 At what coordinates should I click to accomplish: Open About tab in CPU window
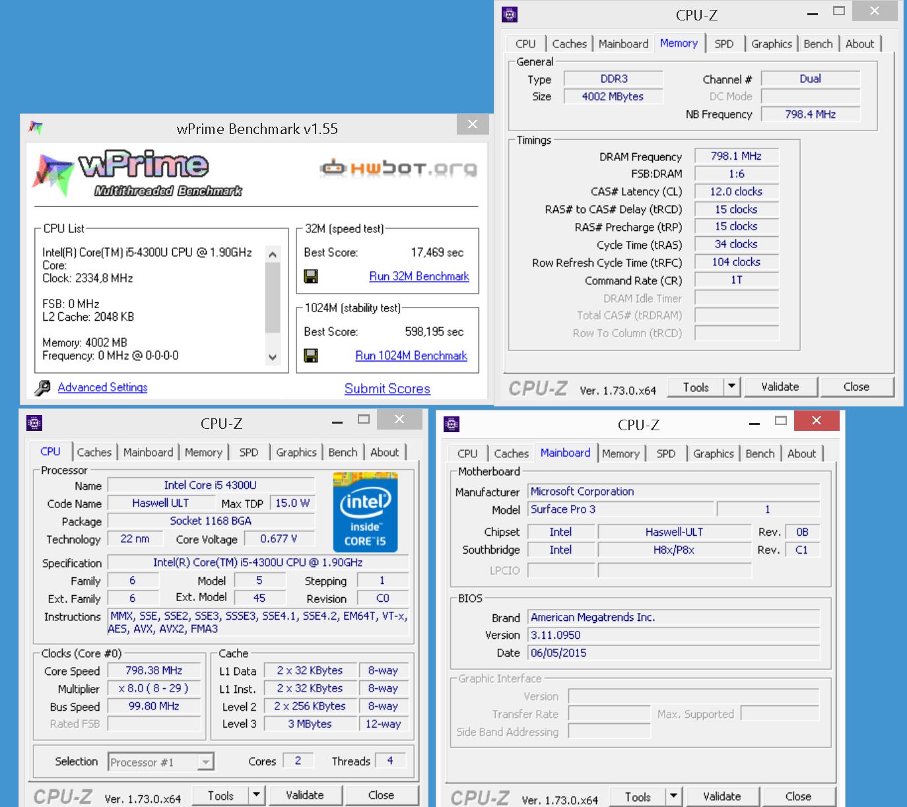[x=384, y=452]
